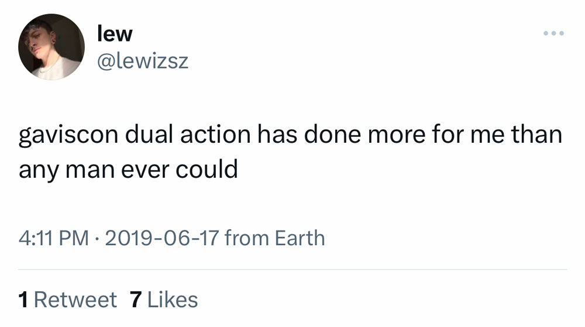Click the word "Retweet" in the stats row
The height and width of the screenshot is (327, 585).
click(x=75, y=300)
